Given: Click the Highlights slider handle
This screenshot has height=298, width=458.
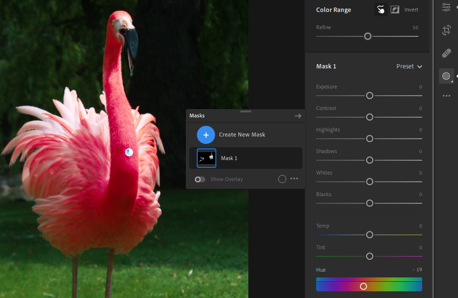Looking at the screenshot, I should (x=370, y=139).
